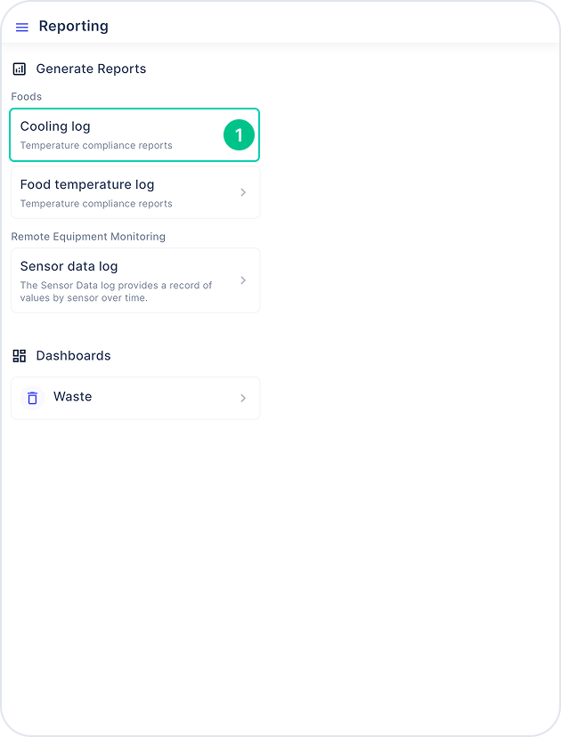Click Cooling log's Temperature compliance reports subtitle
Image resolution: width=561 pixels, height=737 pixels.
pyautogui.click(x=96, y=146)
